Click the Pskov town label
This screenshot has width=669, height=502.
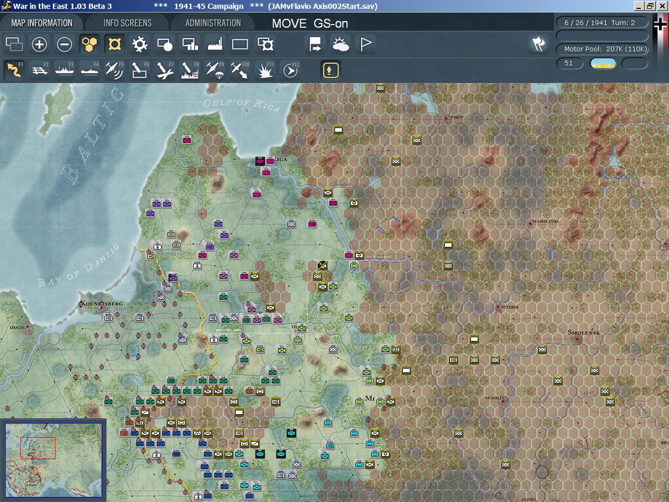point(457,118)
